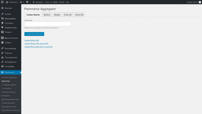Select the Агрегатор submenu item
Screen dimensions: 202x114
(x=6, y=81)
